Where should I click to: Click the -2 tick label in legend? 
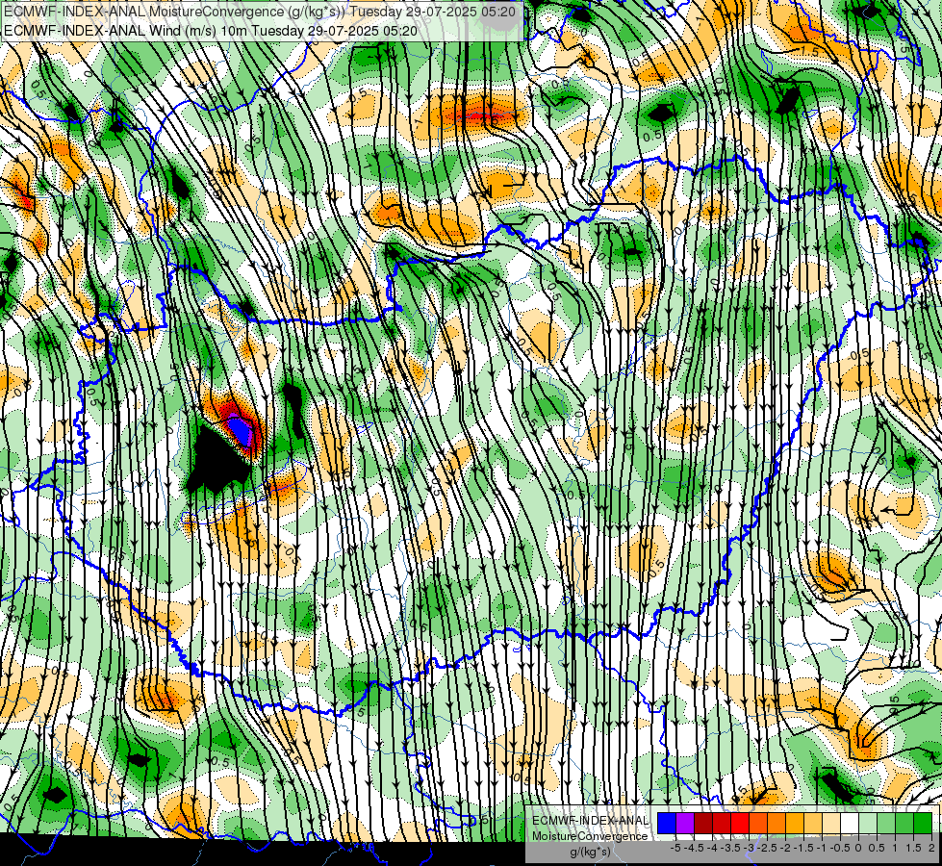785,848
